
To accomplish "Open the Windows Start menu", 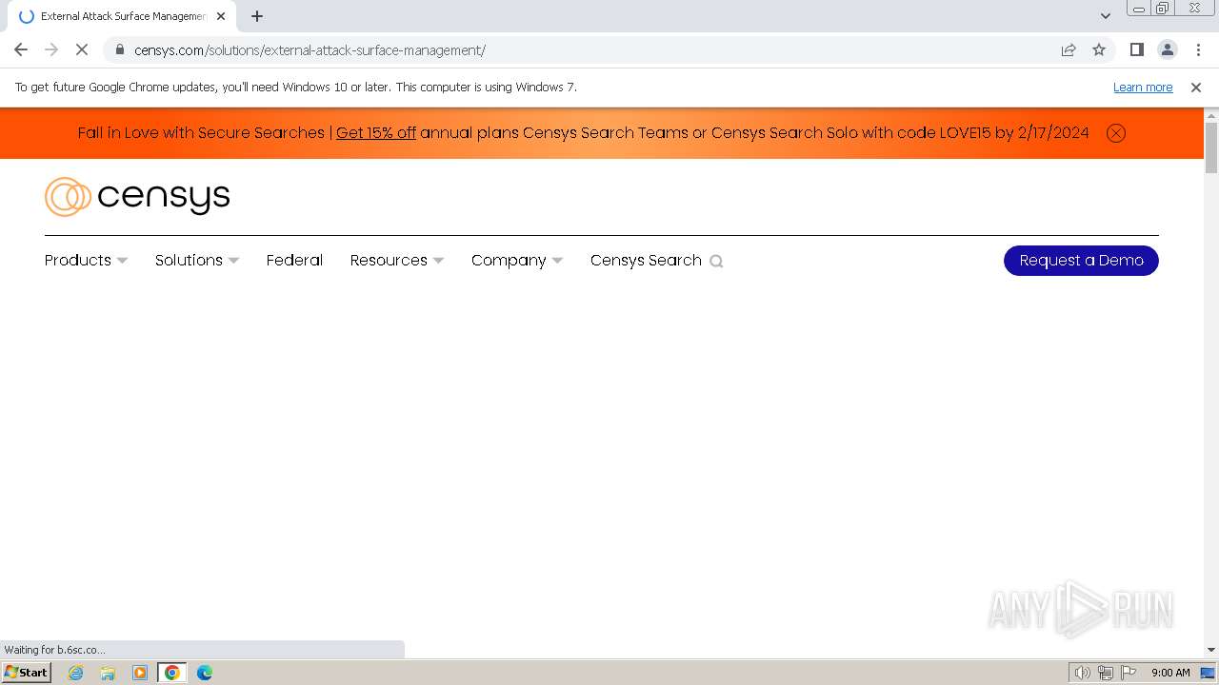I will pos(27,672).
